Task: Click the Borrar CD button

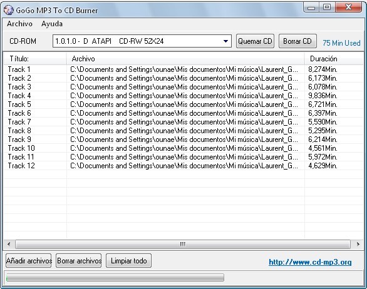Action: click(x=297, y=41)
